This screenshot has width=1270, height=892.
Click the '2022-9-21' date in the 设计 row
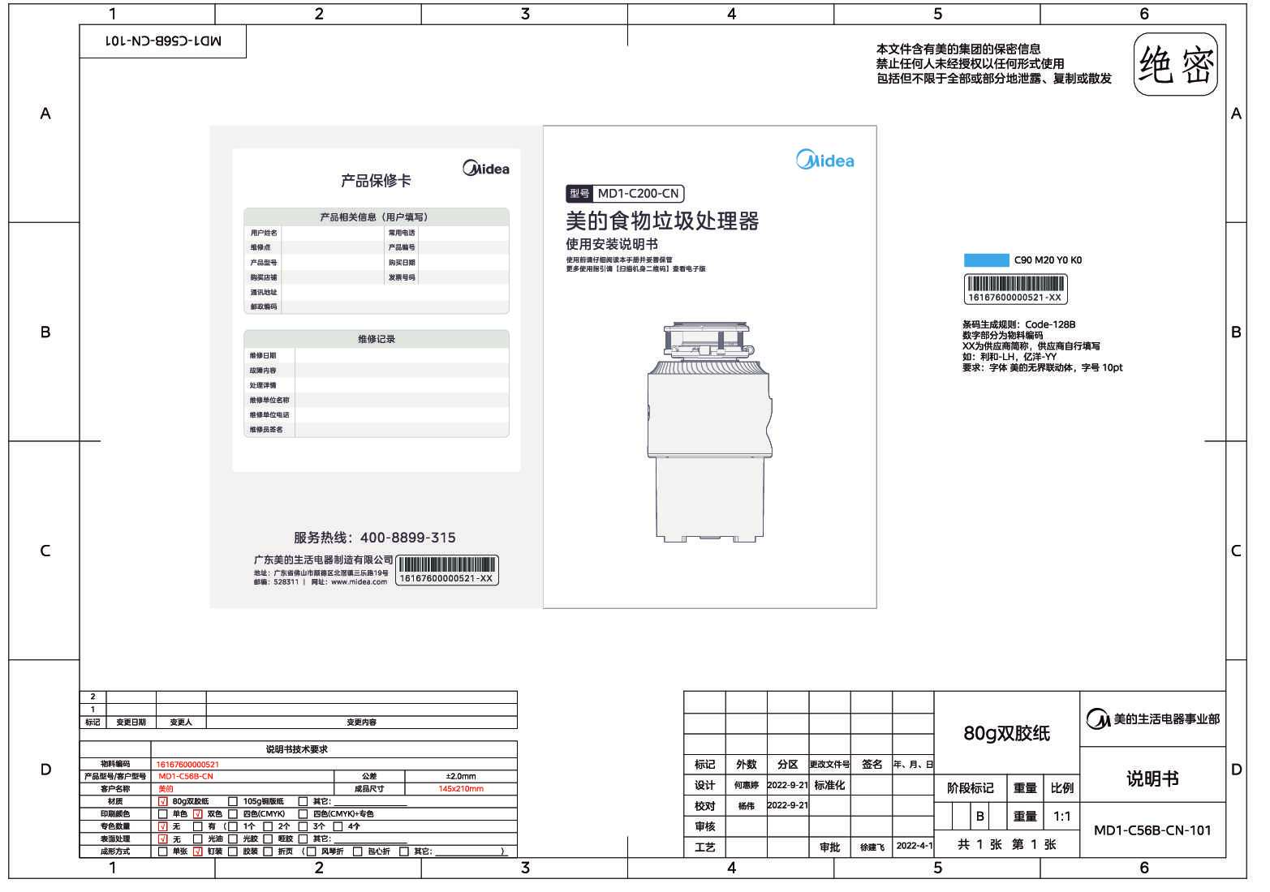[788, 785]
